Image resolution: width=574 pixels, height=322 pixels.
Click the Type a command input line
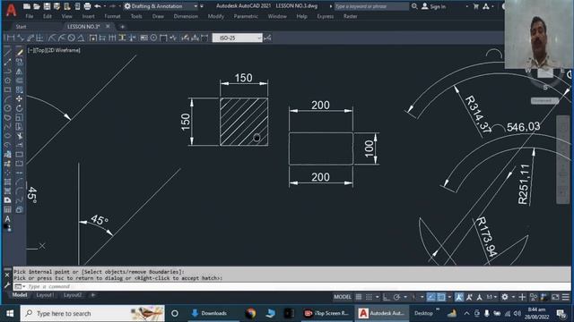point(291,286)
